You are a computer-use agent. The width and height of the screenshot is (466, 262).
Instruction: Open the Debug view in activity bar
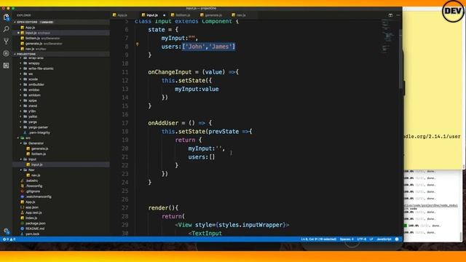[x=6, y=53]
